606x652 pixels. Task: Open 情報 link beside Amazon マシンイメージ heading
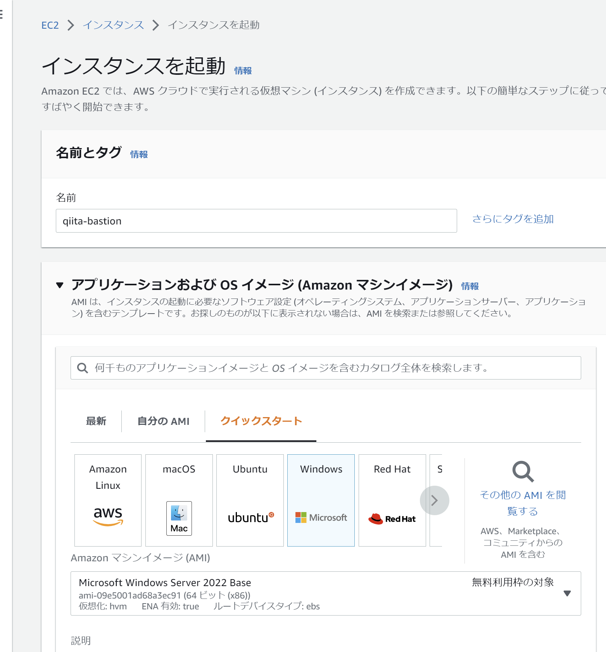click(470, 286)
